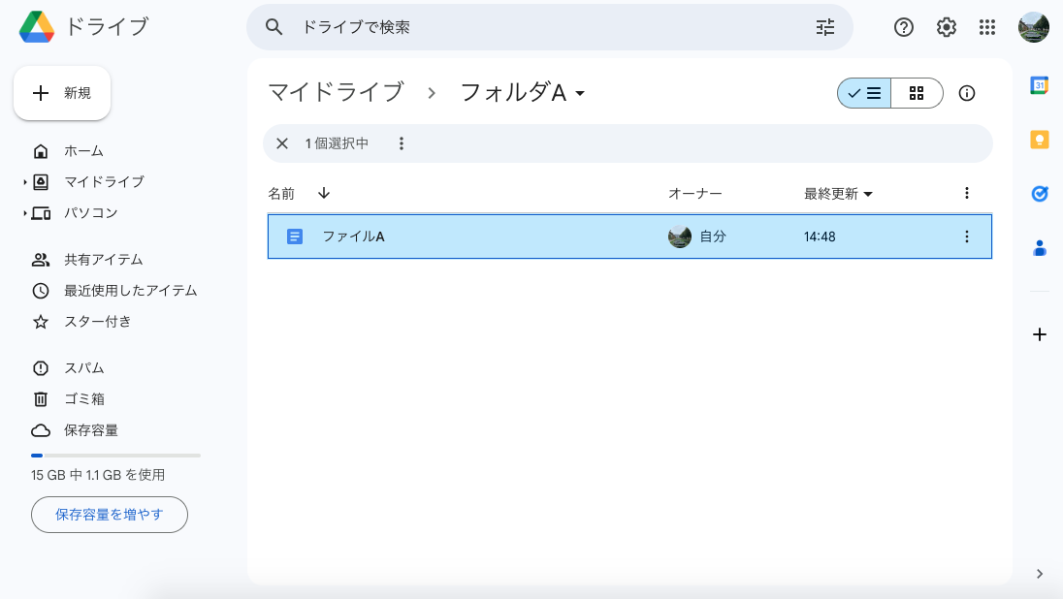Open the selection toolbar overflow menu
The image size is (1063, 599).
[x=402, y=143]
